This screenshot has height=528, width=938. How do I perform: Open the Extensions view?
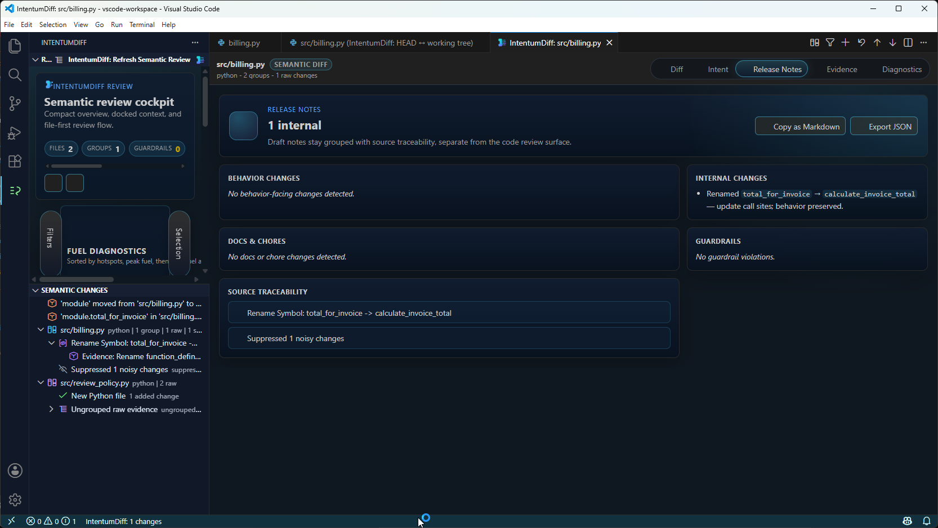click(15, 162)
